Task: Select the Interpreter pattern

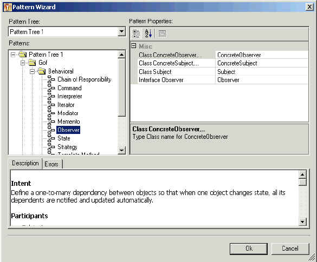Action: [70, 96]
